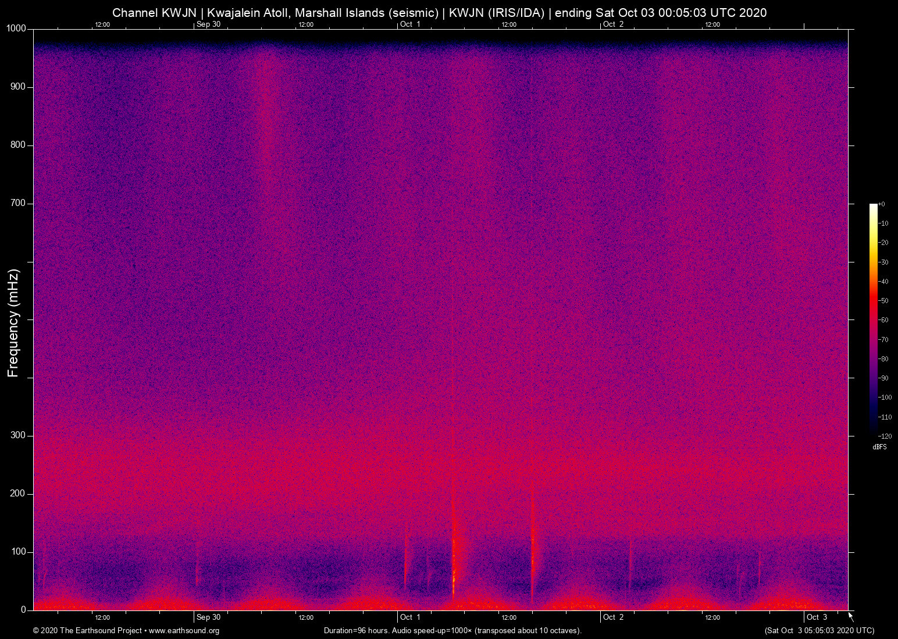The height and width of the screenshot is (639, 898).
Task: Select the "dBFS" label under the colorbar
Action: (879, 446)
